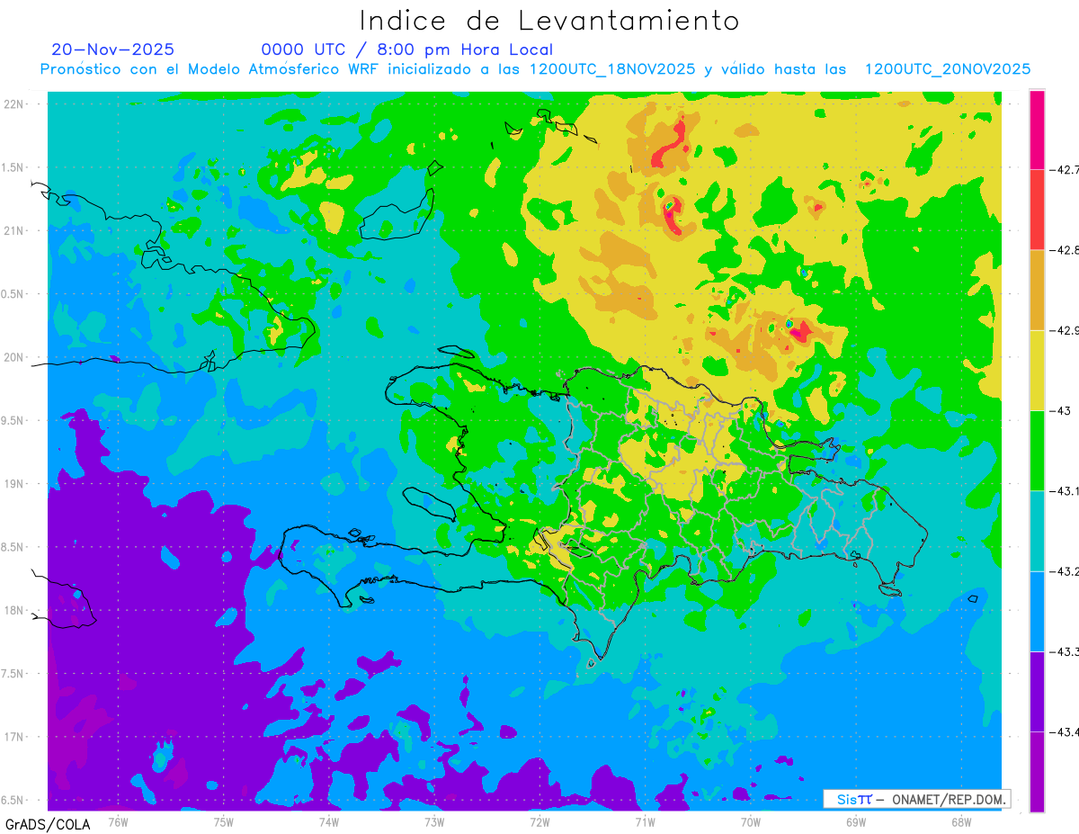The image size is (1079, 834).
Task: Click the "19N" latitude axis label
Action: 14,483
